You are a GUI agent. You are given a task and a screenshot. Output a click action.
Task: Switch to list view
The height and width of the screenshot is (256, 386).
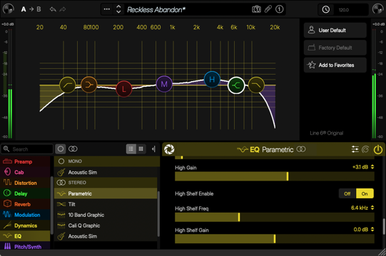click(x=131, y=149)
